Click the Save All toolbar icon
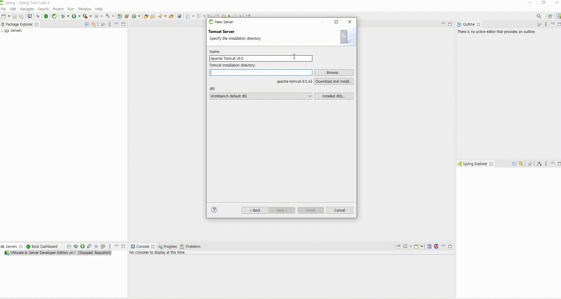Viewport: 561px width, 299px height. 21,16
